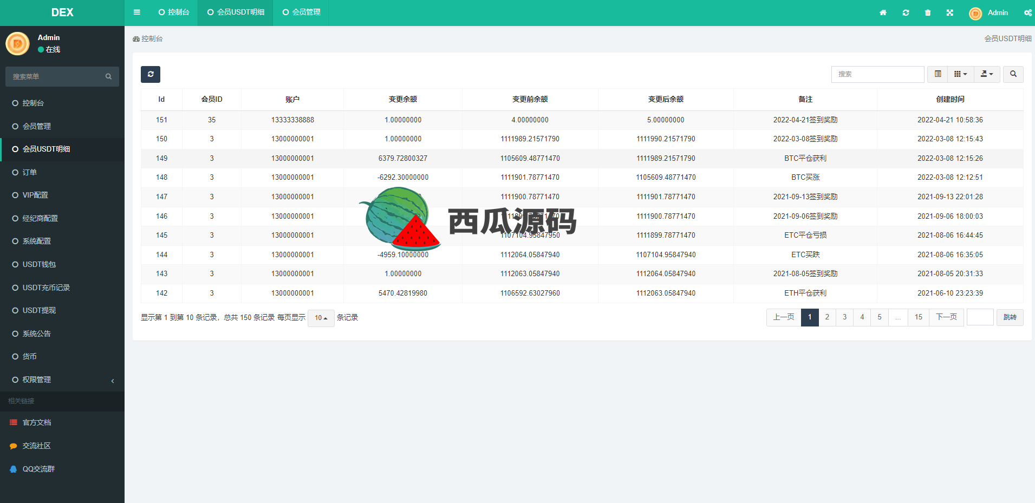Open 系统配置 in the sidebar
The image size is (1035, 503).
pyautogui.click(x=62, y=241)
